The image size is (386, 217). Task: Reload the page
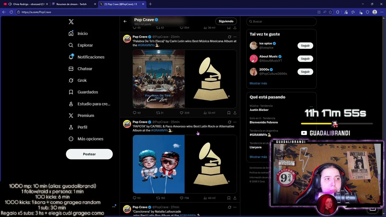pyautogui.click(x=11, y=12)
